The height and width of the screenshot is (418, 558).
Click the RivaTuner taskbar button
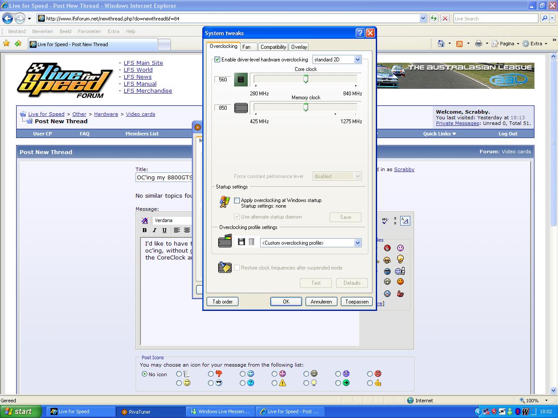pos(151,411)
